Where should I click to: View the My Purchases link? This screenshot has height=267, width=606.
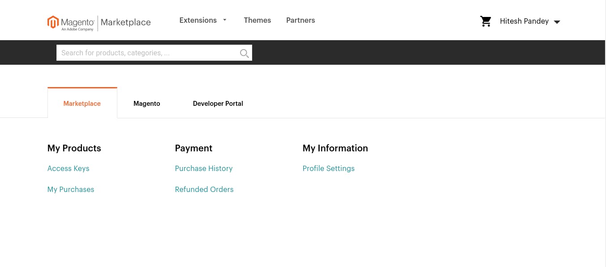coord(71,189)
